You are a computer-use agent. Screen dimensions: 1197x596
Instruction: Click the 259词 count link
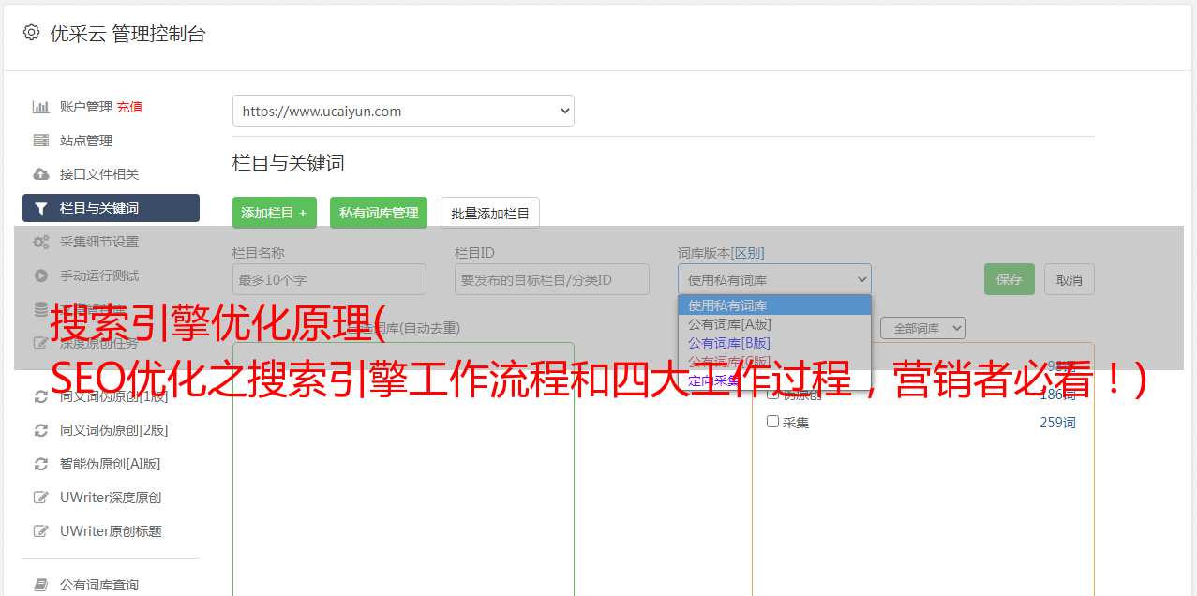pos(1057,423)
